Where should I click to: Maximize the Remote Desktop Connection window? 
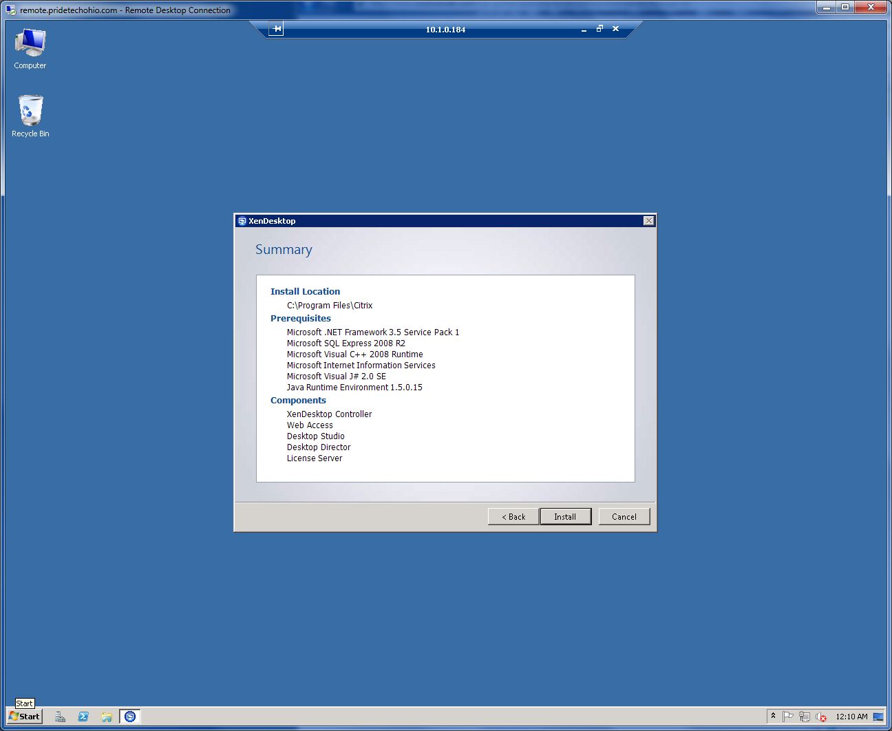tap(845, 7)
